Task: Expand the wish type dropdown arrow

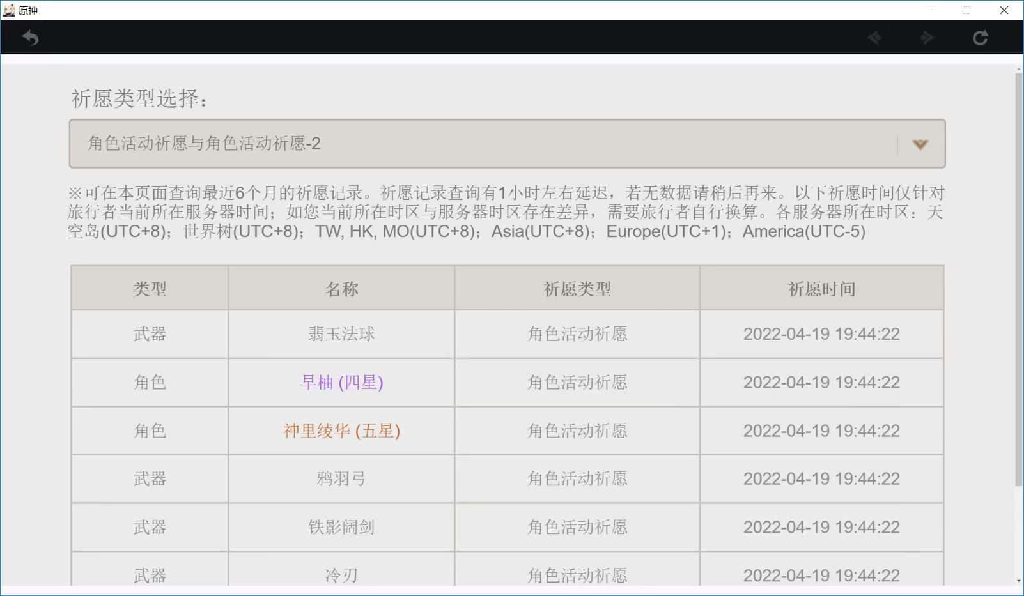Action: (920, 144)
